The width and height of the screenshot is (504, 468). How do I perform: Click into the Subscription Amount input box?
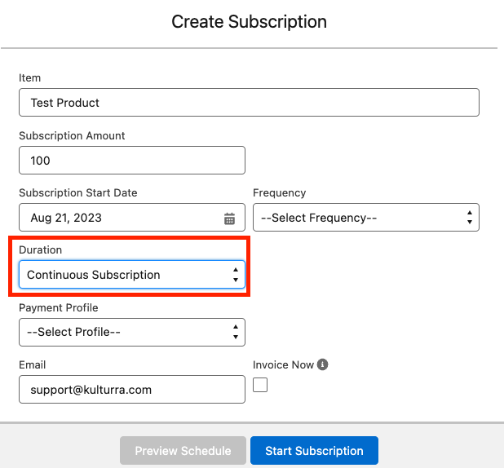click(131, 161)
